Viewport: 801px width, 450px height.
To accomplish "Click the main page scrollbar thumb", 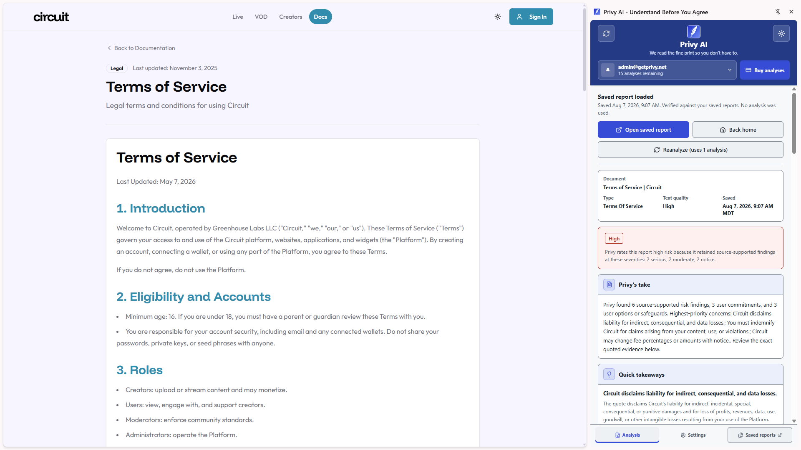I will click(x=584, y=49).
